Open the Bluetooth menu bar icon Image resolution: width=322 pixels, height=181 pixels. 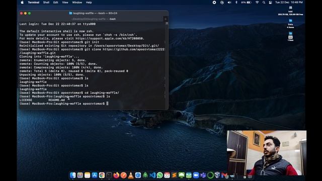click(236, 3)
